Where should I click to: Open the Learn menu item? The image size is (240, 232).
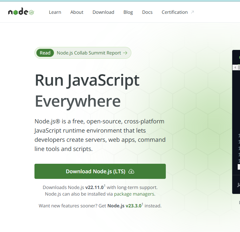55,12
